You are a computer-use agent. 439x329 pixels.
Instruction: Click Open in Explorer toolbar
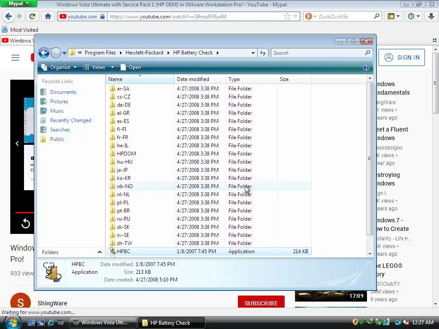click(131, 67)
